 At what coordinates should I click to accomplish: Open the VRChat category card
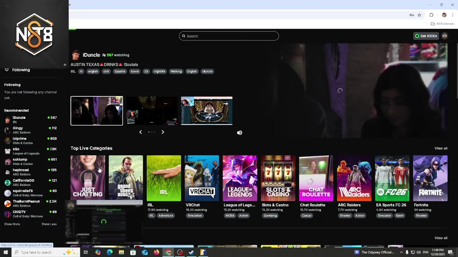click(x=202, y=178)
